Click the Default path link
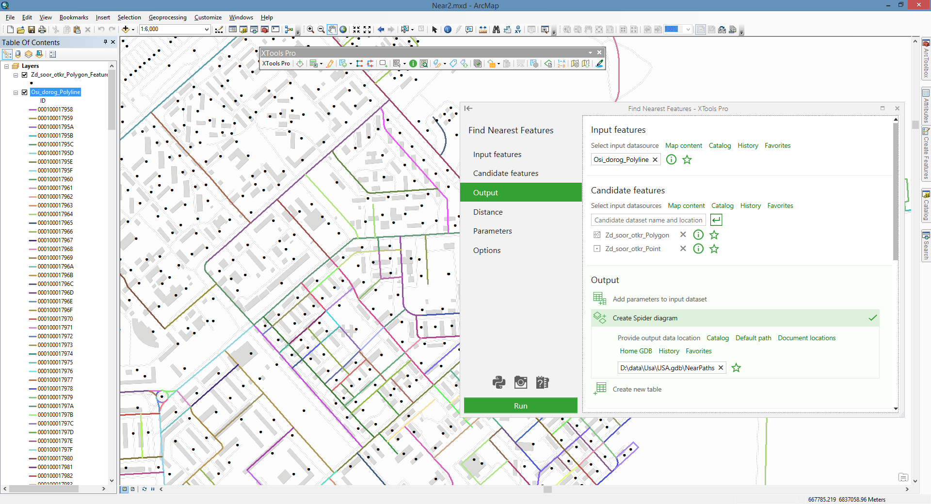The height and width of the screenshot is (504, 931). [x=753, y=338]
